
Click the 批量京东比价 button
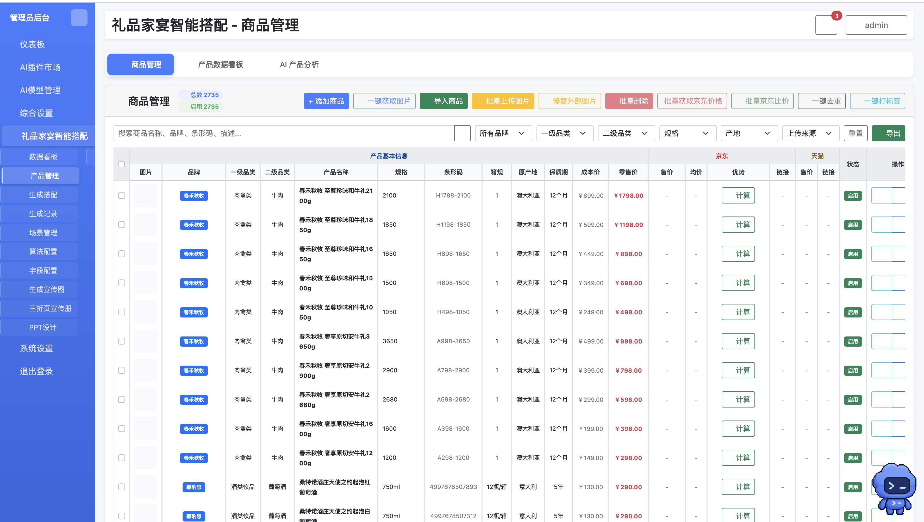(763, 101)
